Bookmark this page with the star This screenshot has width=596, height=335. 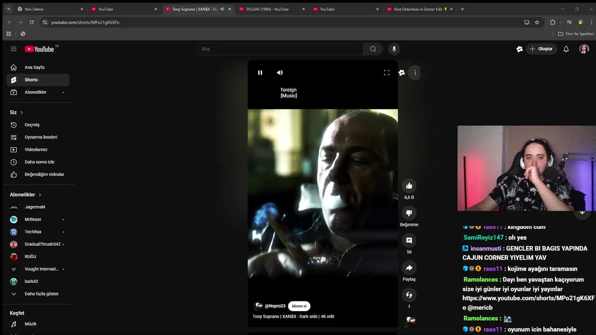537,22
